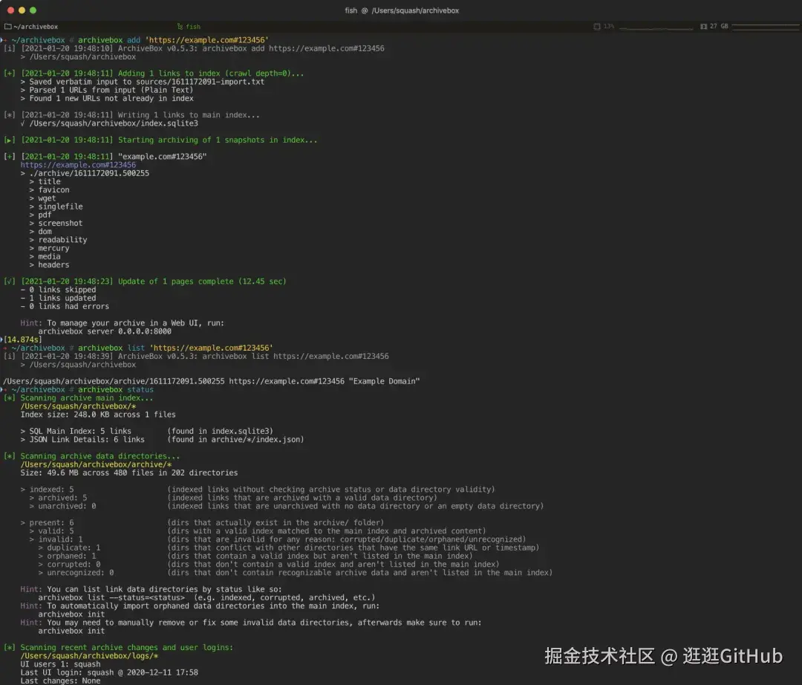Click the 'dom' extractor row
This screenshot has width=802, height=685.
tap(40, 232)
